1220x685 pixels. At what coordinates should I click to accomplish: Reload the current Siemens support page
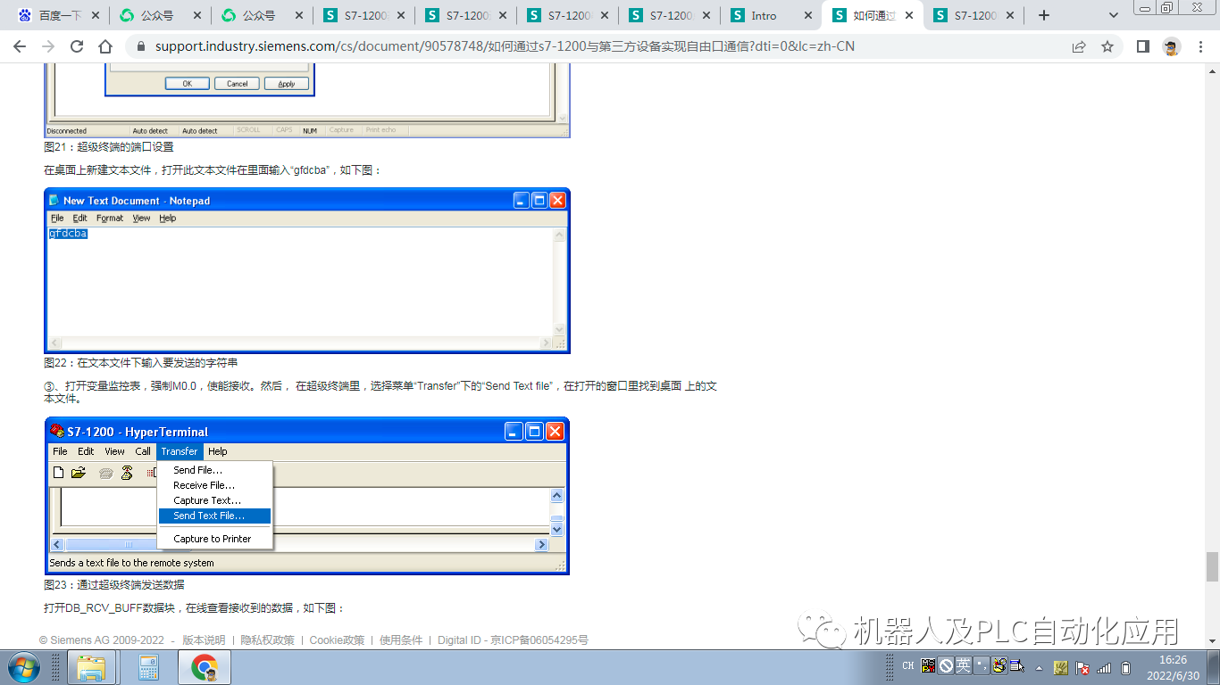pos(77,46)
